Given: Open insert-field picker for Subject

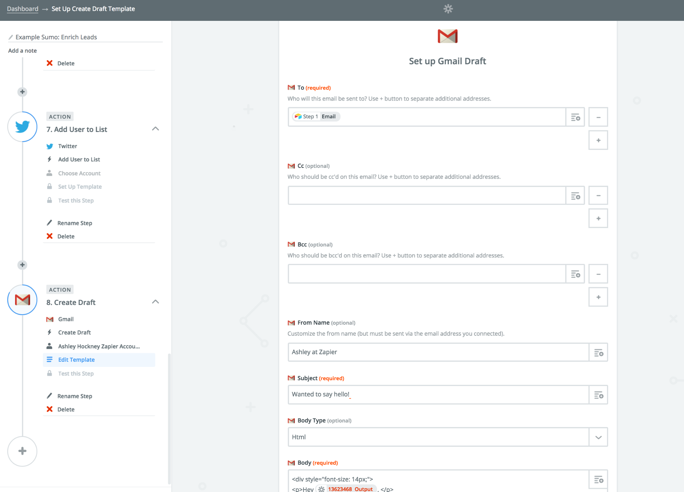Looking at the screenshot, I should (598, 395).
